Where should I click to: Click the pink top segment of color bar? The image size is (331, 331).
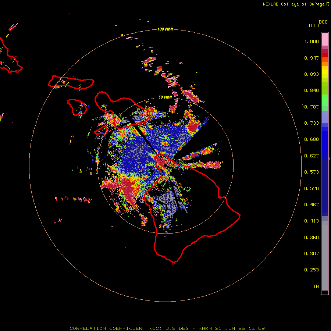click(325, 39)
